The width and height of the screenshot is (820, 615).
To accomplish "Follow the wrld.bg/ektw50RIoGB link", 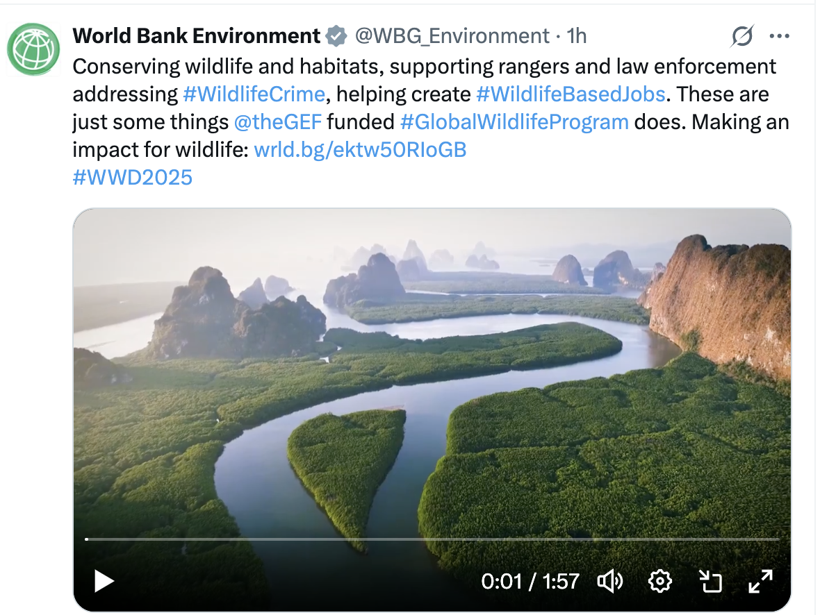I will pyautogui.click(x=360, y=150).
